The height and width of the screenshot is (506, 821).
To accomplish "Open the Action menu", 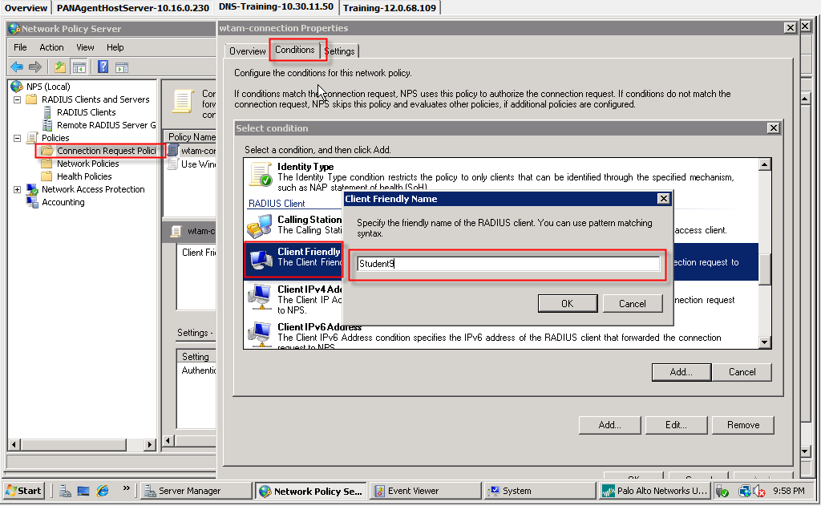I will pos(51,47).
